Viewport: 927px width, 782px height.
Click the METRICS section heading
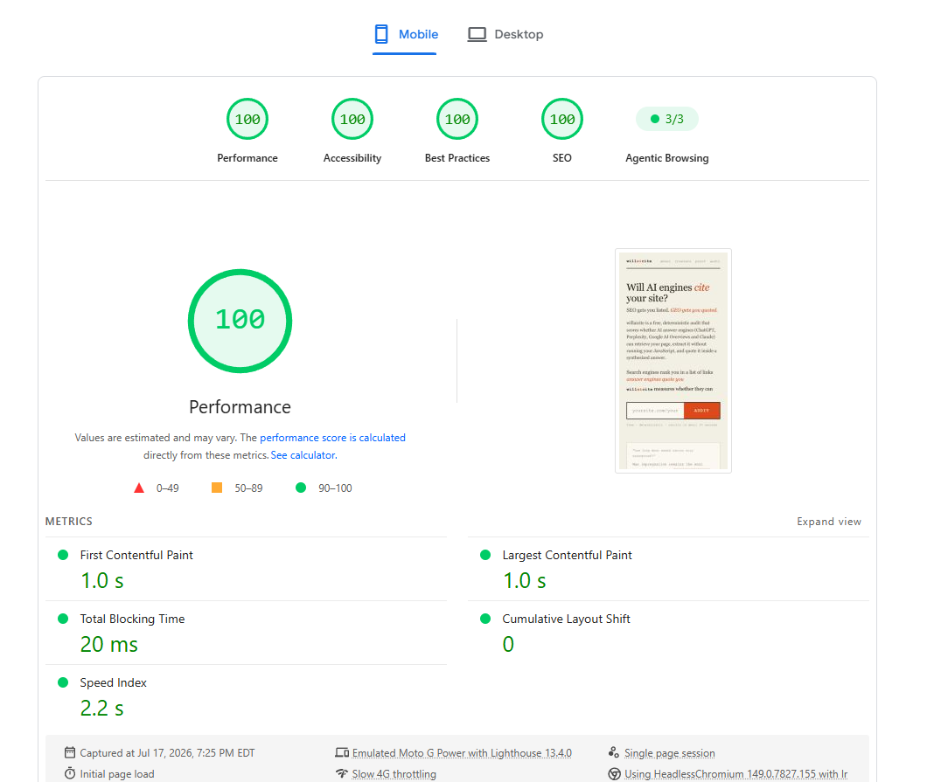pyautogui.click(x=68, y=522)
